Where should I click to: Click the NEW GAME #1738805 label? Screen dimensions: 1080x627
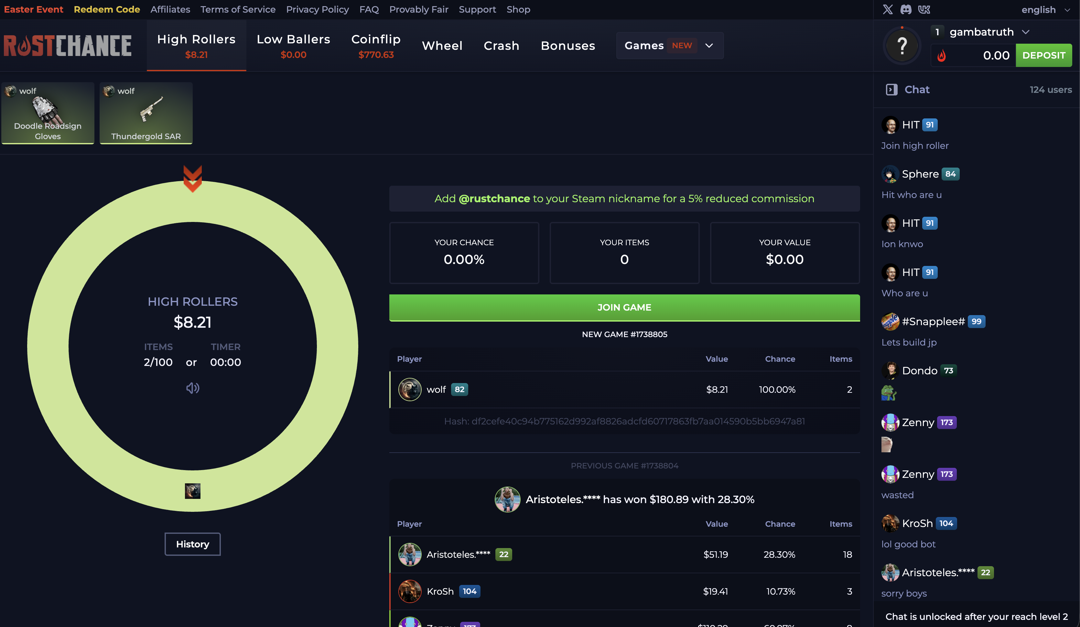624,334
